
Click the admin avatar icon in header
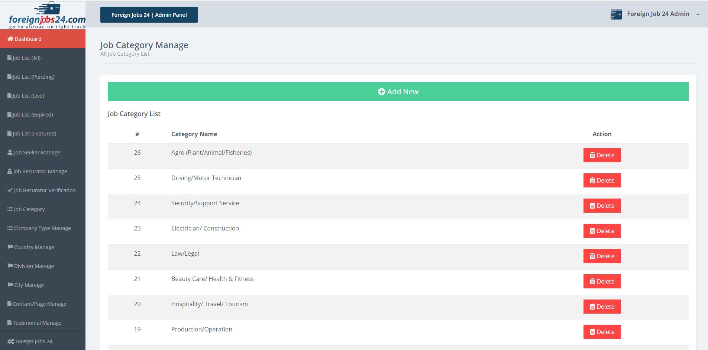coord(616,14)
